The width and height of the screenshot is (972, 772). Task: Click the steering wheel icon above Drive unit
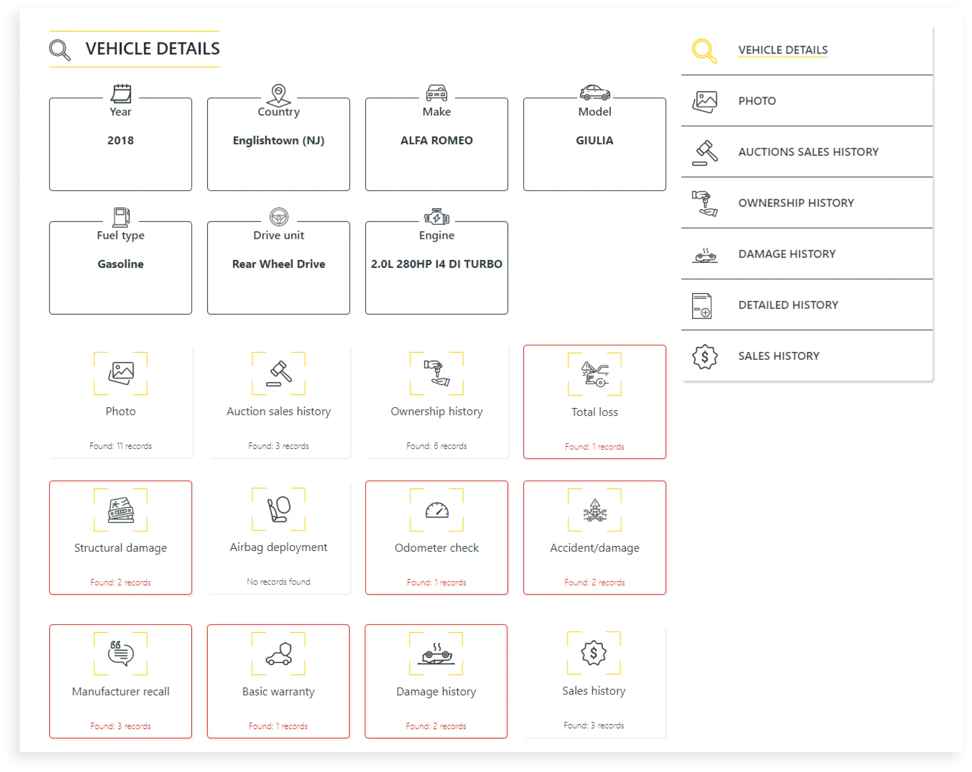278,217
